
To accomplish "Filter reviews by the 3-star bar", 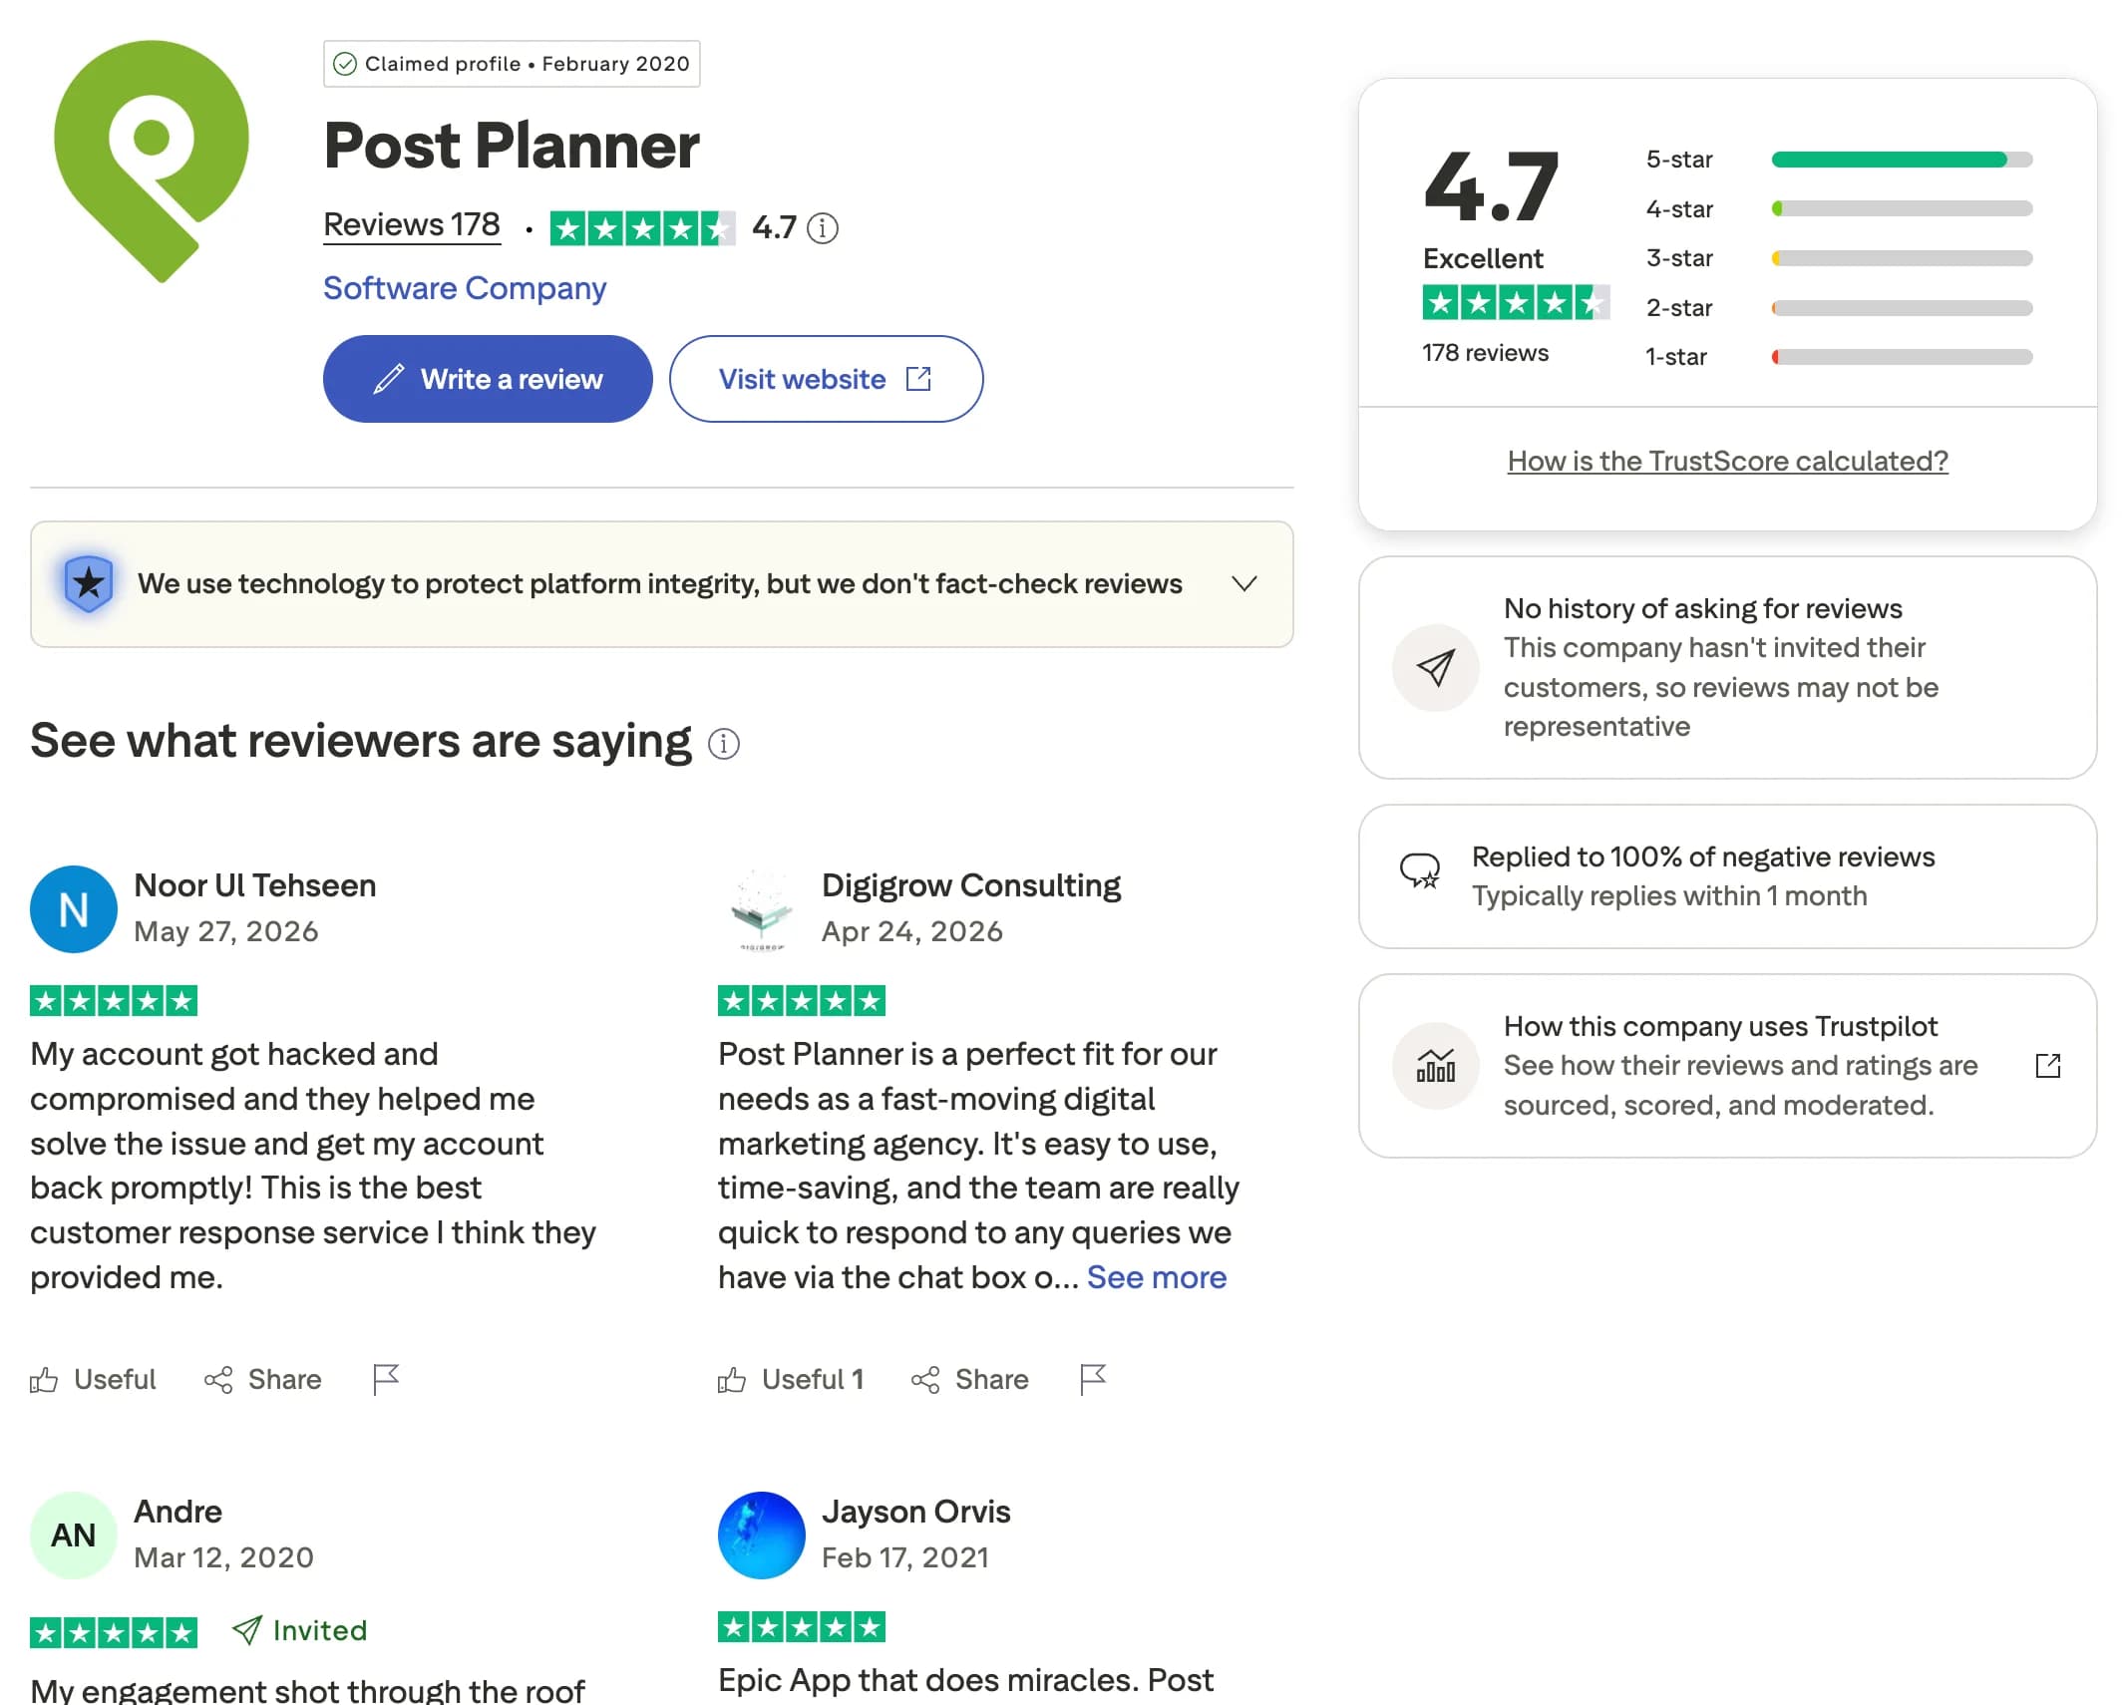I will tap(1901, 258).
